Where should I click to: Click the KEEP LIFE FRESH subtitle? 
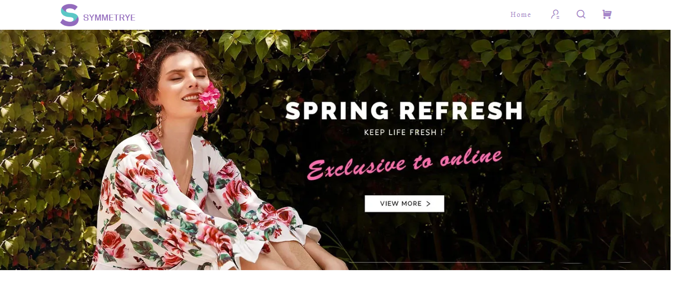click(x=404, y=133)
